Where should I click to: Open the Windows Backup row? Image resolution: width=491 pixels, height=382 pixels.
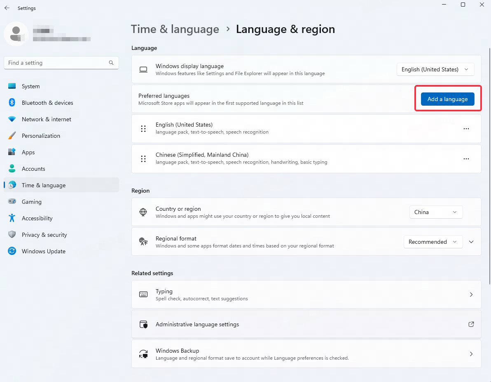(x=306, y=354)
